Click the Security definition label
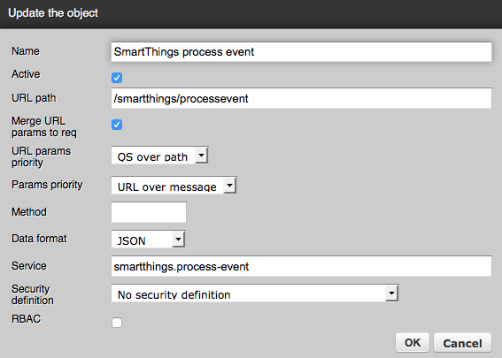Image resolution: width=502 pixels, height=358 pixels. pos(33,294)
